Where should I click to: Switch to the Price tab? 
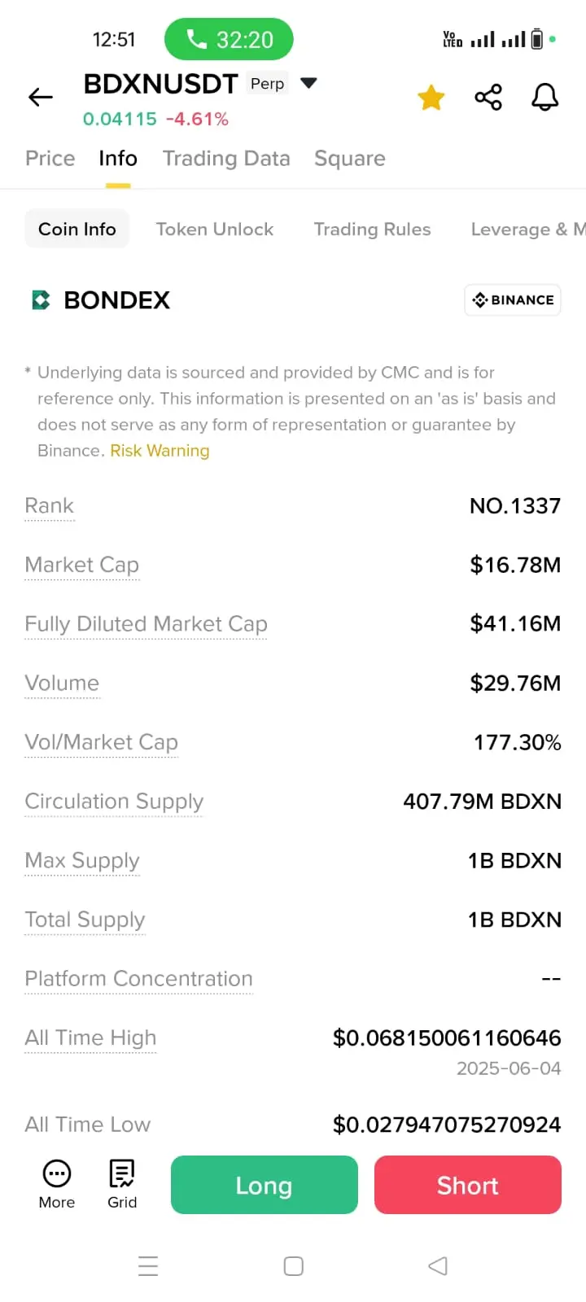[50, 158]
